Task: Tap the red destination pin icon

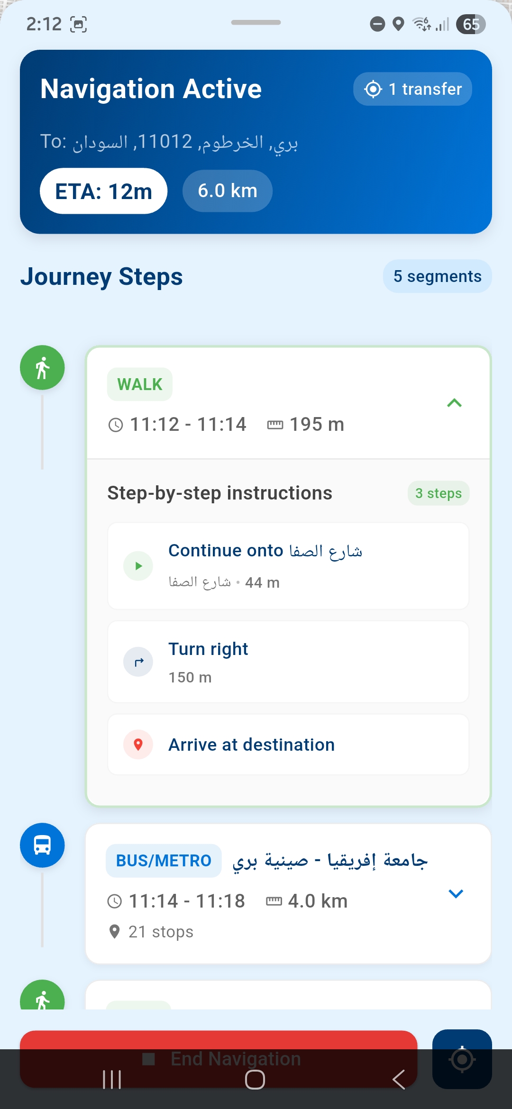Action: click(x=138, y=745)
